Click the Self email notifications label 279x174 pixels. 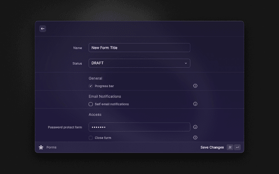point(112,104)
